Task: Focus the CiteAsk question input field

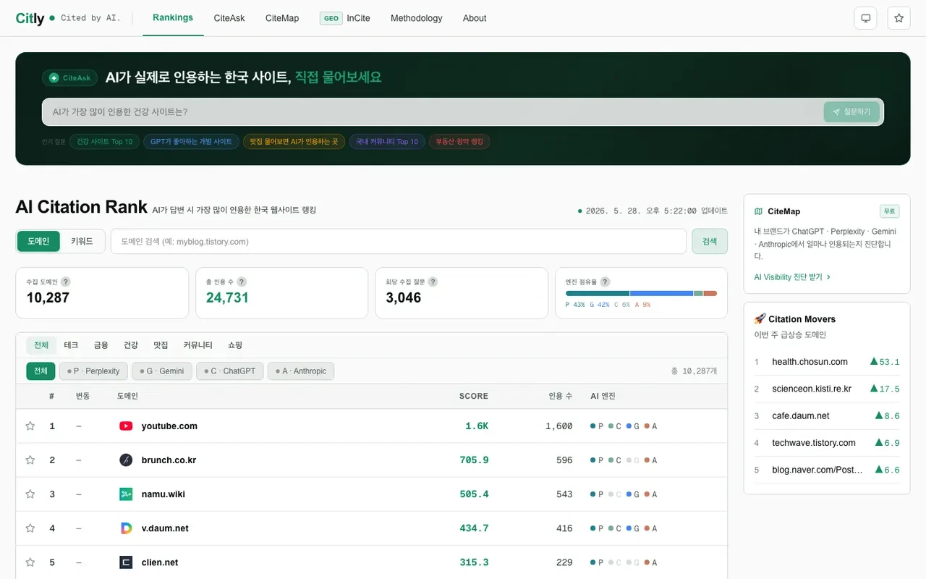Action: pyautogui.click(x=432, y=112)
